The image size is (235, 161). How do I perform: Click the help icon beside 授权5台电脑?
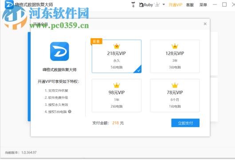[x=70, y=112]
